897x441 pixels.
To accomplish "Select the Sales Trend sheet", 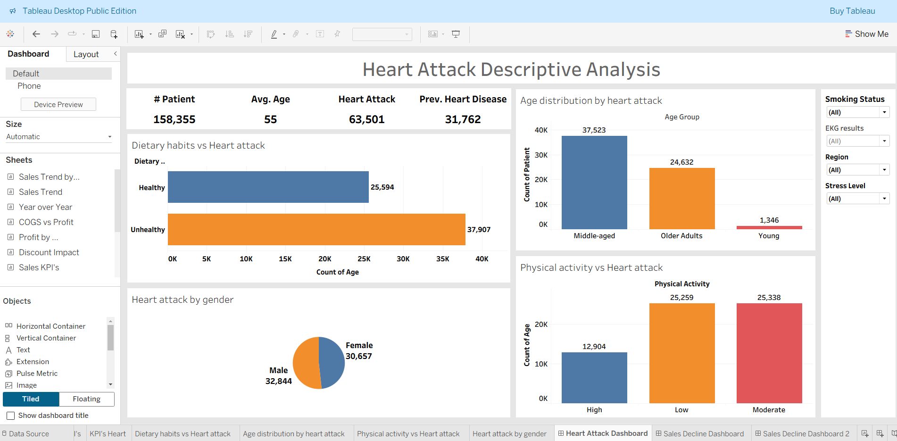I will pos(41,192).
